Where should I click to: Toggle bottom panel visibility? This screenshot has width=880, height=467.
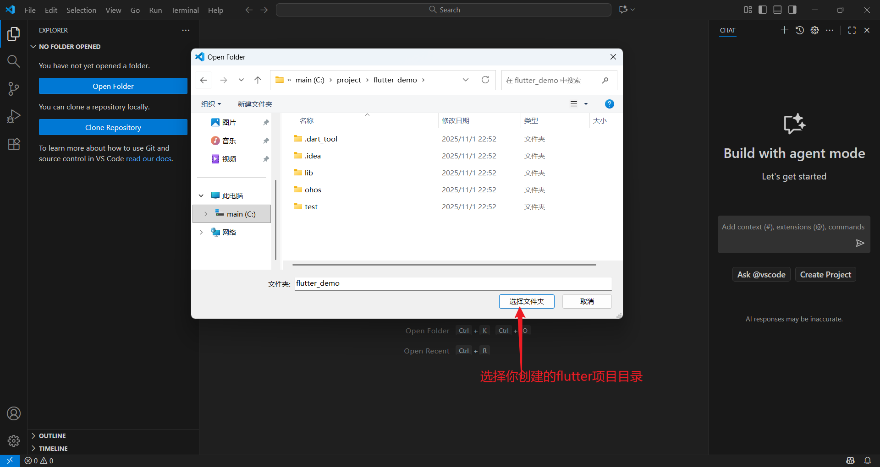[x=778, y=10]
